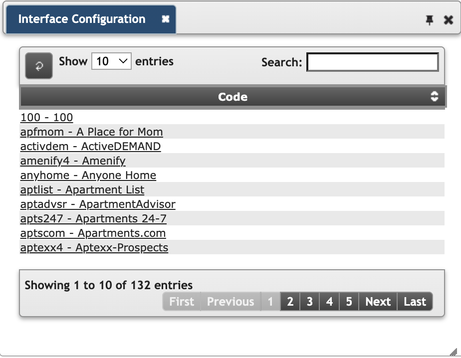Close the Interface Configuration tab with its X

166,19
